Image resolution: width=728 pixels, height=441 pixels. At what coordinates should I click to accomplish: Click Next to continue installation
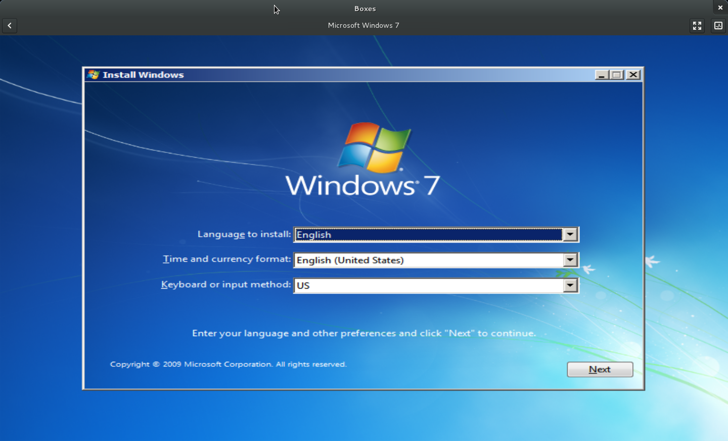pos(600,369)
